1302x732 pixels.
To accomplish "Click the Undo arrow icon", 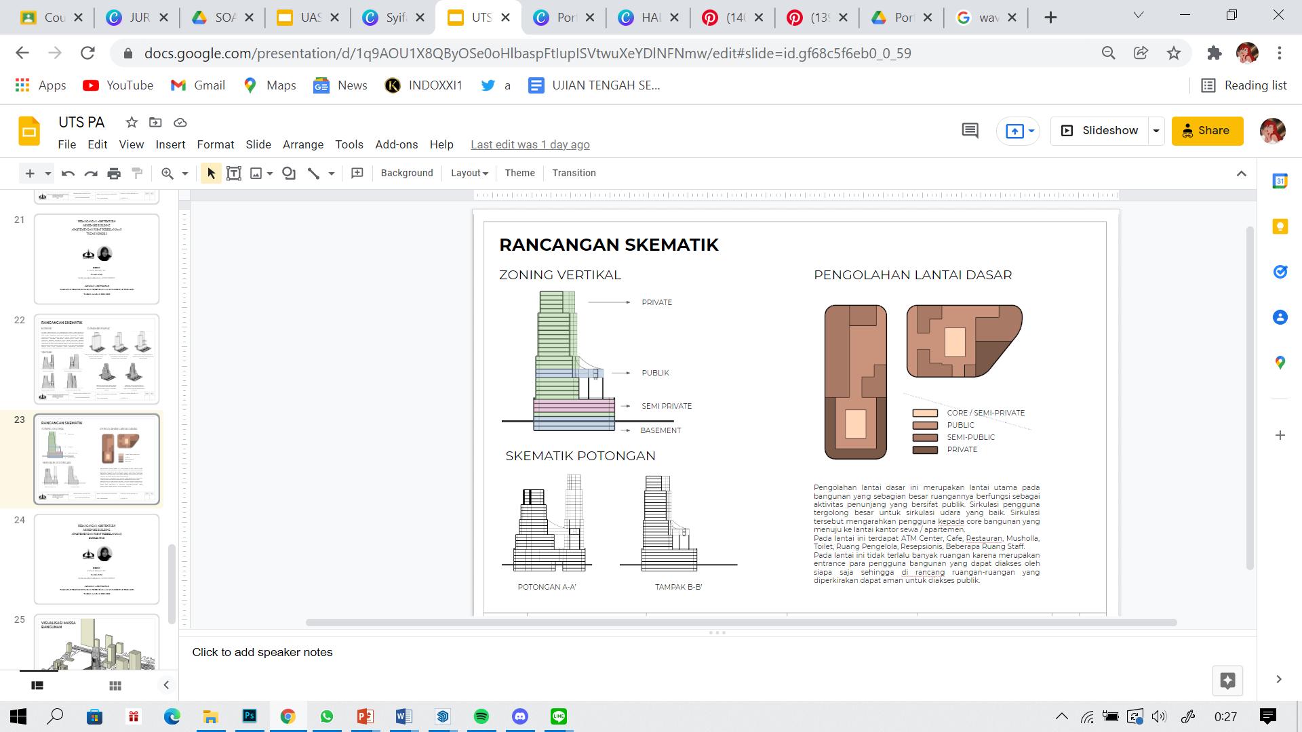I will tap(68, 174).
